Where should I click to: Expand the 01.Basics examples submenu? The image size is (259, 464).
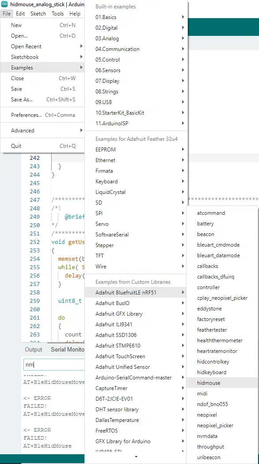136,17
